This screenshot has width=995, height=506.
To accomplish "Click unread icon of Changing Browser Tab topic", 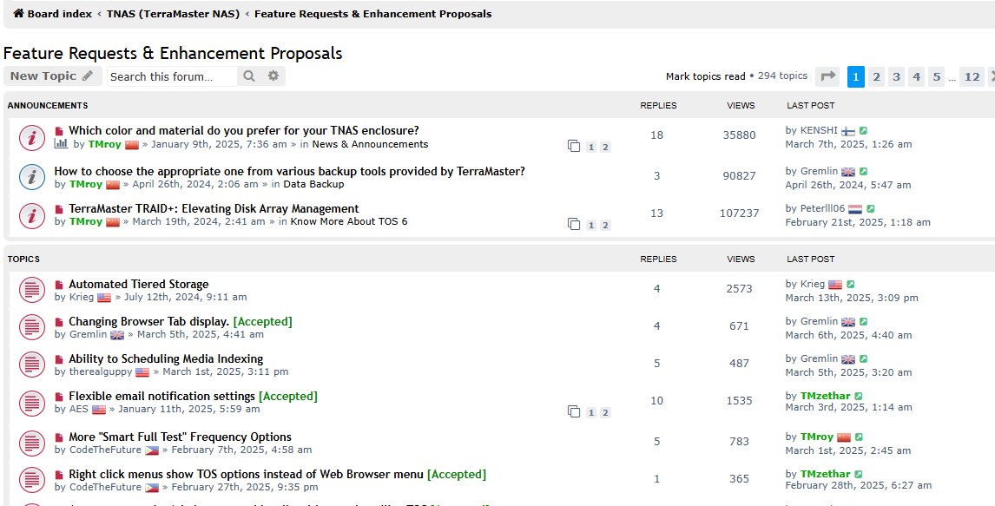I will (x=59, y=322).
